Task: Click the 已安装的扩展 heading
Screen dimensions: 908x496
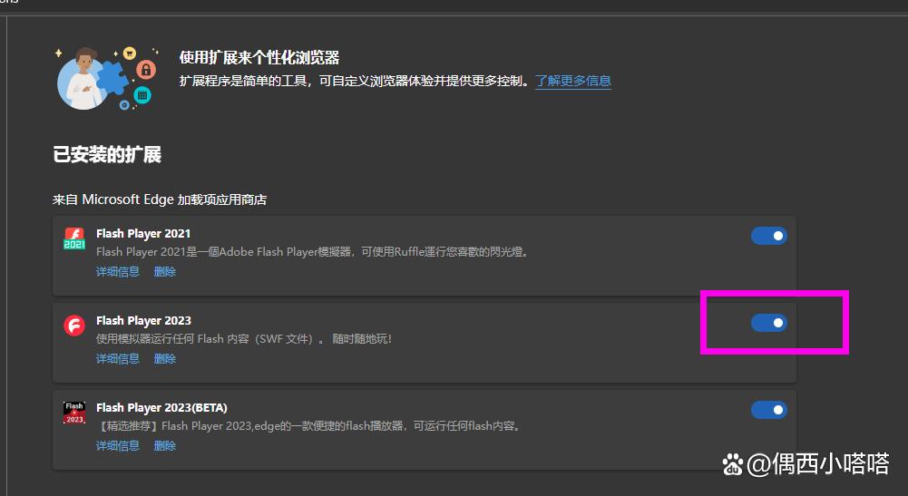Action: [107, 154]
